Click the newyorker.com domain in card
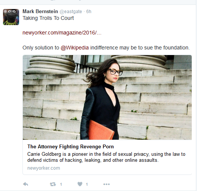The image size is (197, 191). point(43,168)
